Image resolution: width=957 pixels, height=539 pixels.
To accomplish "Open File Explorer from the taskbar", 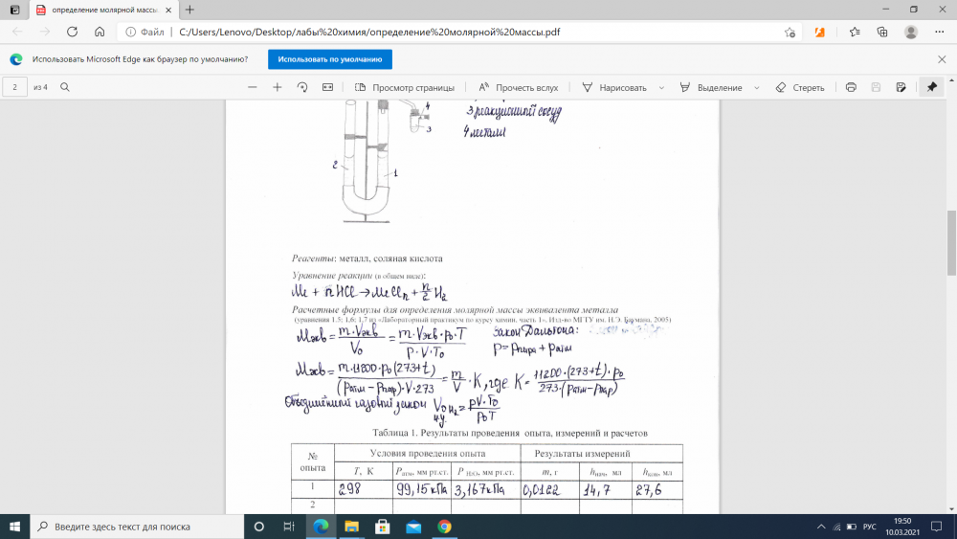I will 351,527.
